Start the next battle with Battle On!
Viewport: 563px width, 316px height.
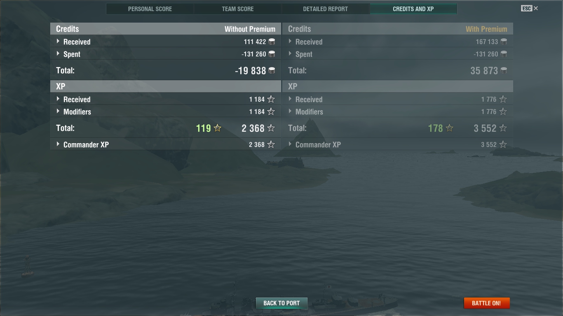click(x=486, y=303)
